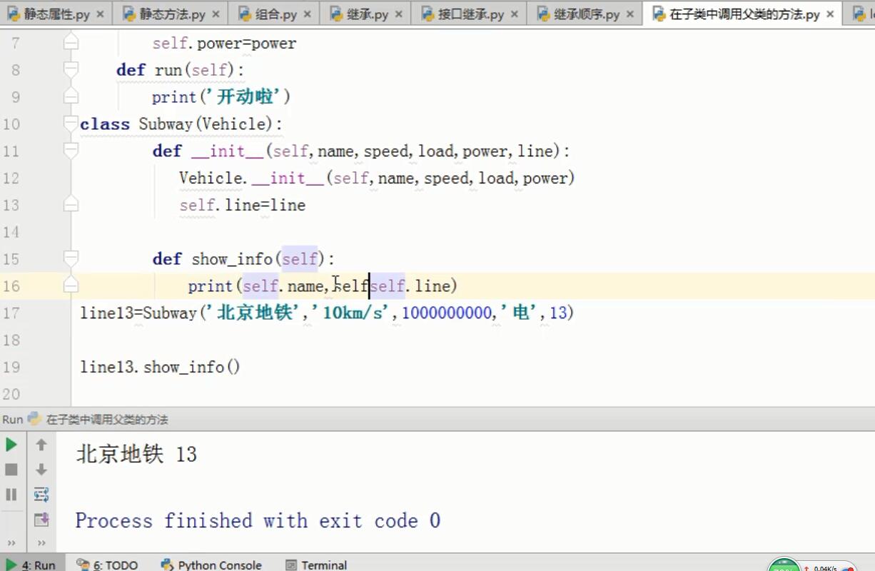Image resolution: width=875 pixels, height=571 pixels.
Task: Click the up arrow in Run toolbar
Action: coord(41,445)
